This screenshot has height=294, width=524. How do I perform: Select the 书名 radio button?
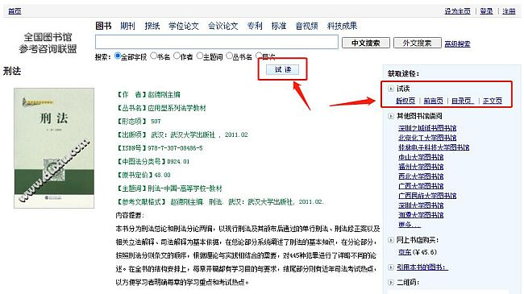(x=154, y=56)
